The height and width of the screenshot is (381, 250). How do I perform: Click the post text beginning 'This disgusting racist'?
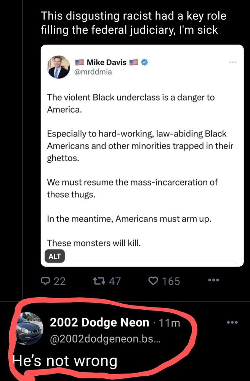click(x=133, y=22)
